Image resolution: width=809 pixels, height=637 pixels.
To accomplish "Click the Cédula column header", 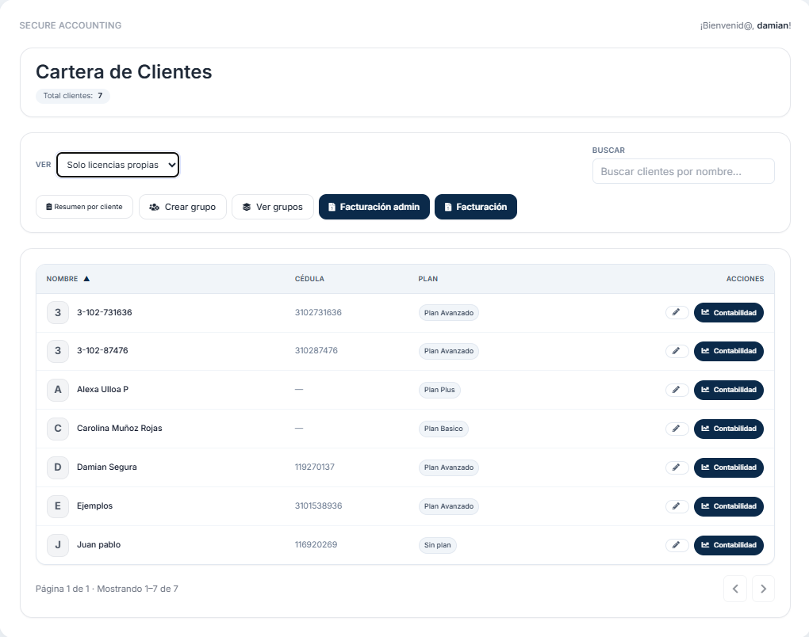I will point(309,279).
